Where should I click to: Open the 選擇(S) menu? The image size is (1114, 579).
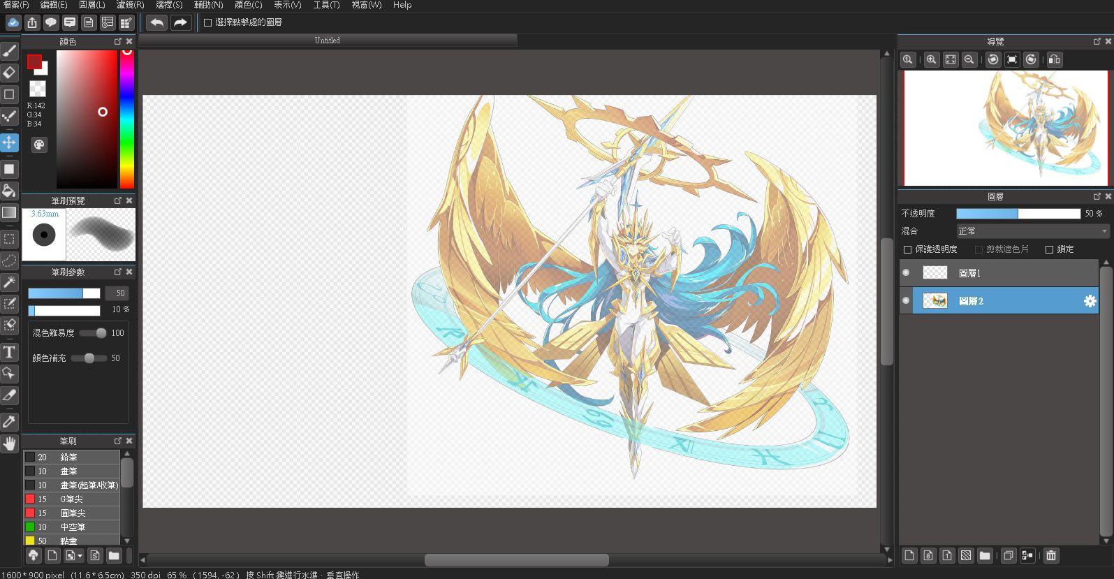[x=169, y=5]
